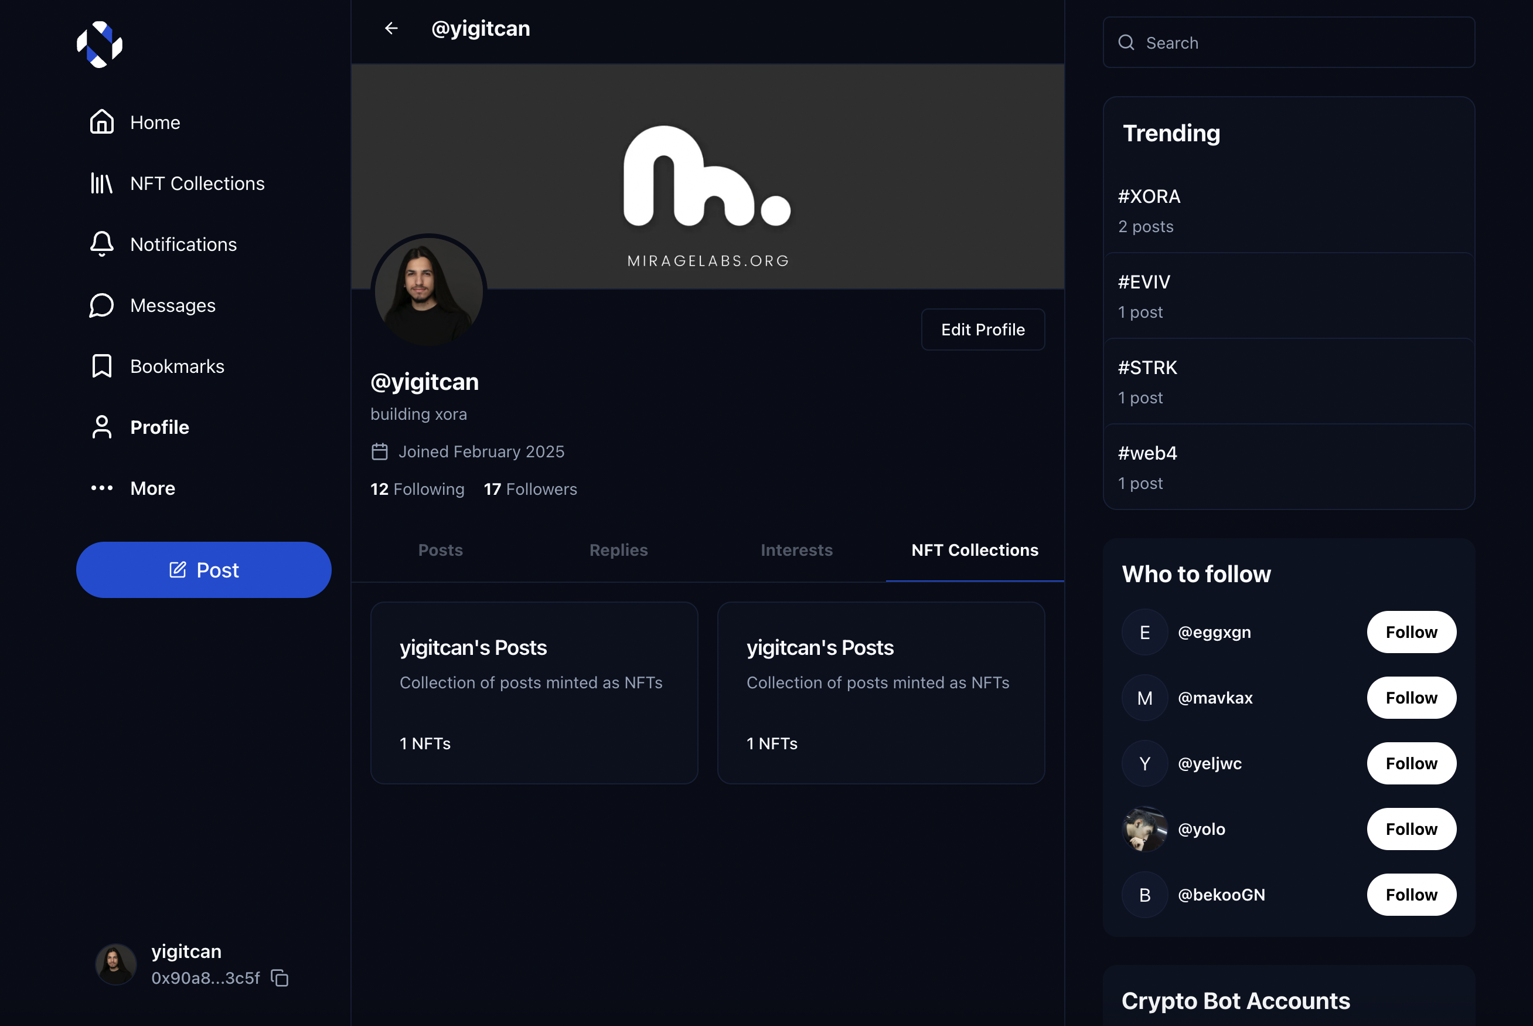This screenshot has height=1026, width=1533.
Task: Click the magnifier icon in the Search box
Action: 1126,43
